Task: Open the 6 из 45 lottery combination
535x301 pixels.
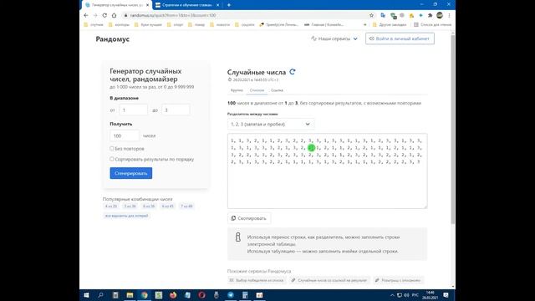Action: coord(167,207)
